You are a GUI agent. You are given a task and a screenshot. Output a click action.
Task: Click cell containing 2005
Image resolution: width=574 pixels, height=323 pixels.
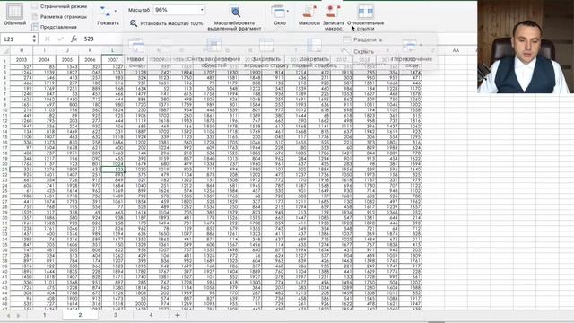click(x=67, y=60)
